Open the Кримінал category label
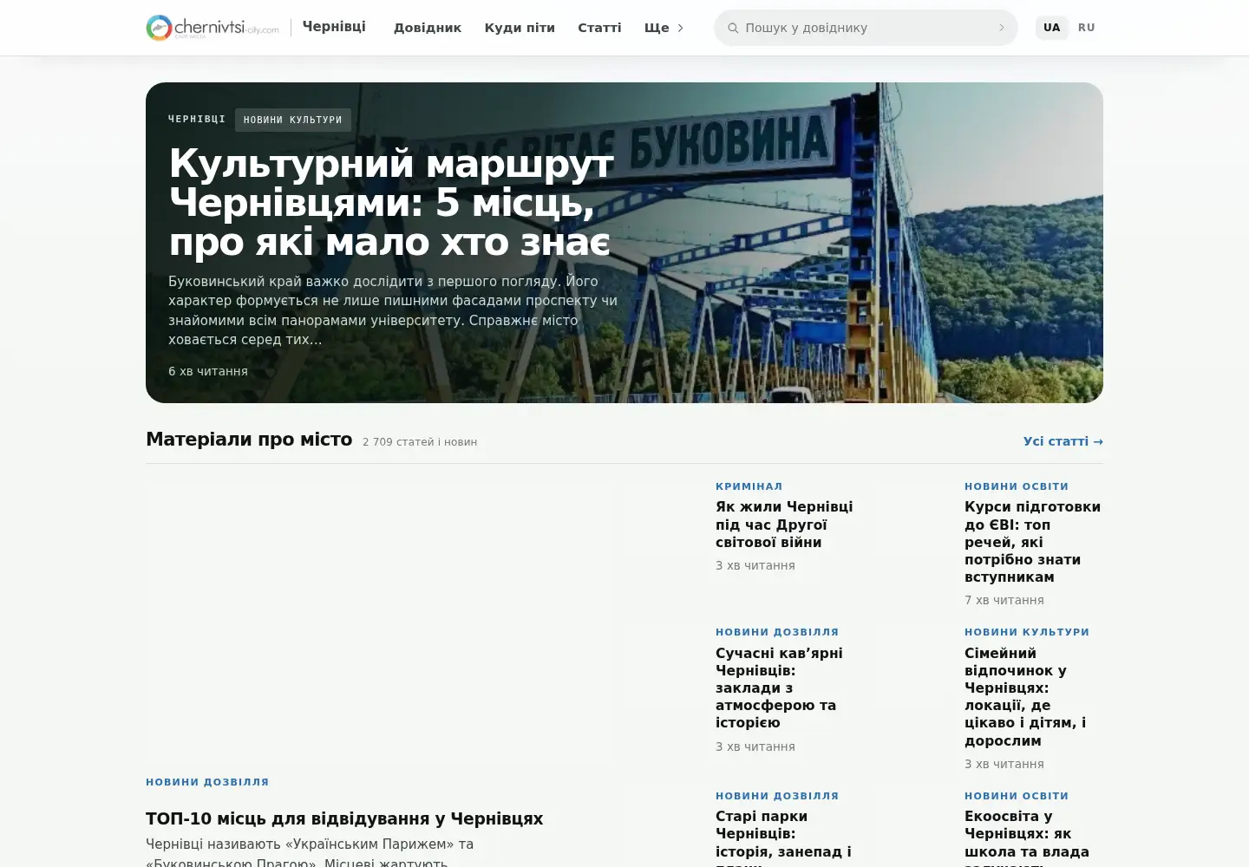The image size is (1249, 867). point(749,486)
